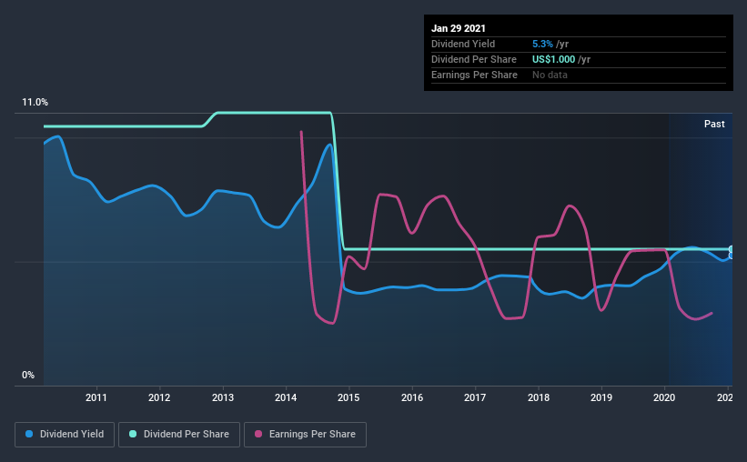Toggle the Dividend Yield legend button
747x462 pixels.
click(65, 435)
